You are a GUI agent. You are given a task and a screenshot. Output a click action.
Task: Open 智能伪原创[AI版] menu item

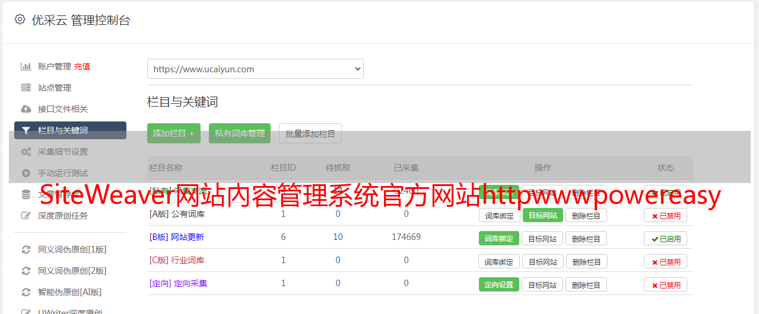click(70, 292)
